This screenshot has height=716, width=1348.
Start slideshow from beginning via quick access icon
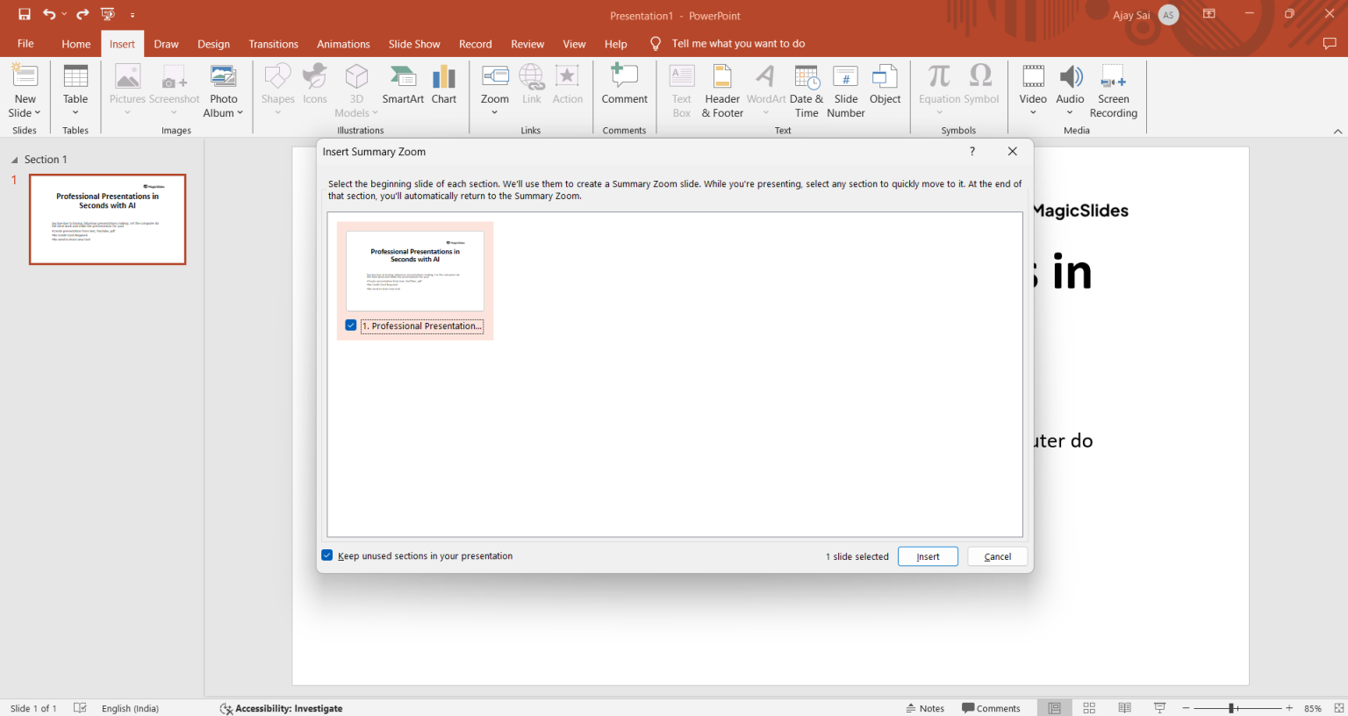pyautogui.click(x=108, y=15)
